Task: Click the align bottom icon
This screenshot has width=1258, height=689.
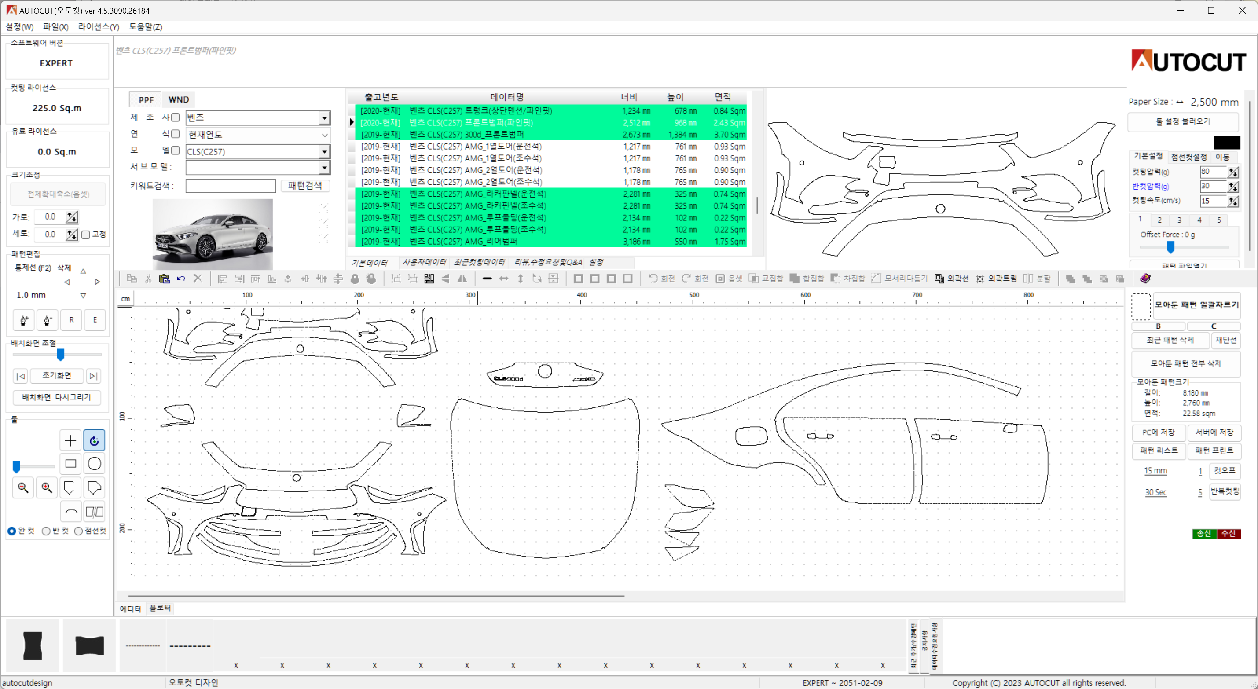Action: point(272,279)
